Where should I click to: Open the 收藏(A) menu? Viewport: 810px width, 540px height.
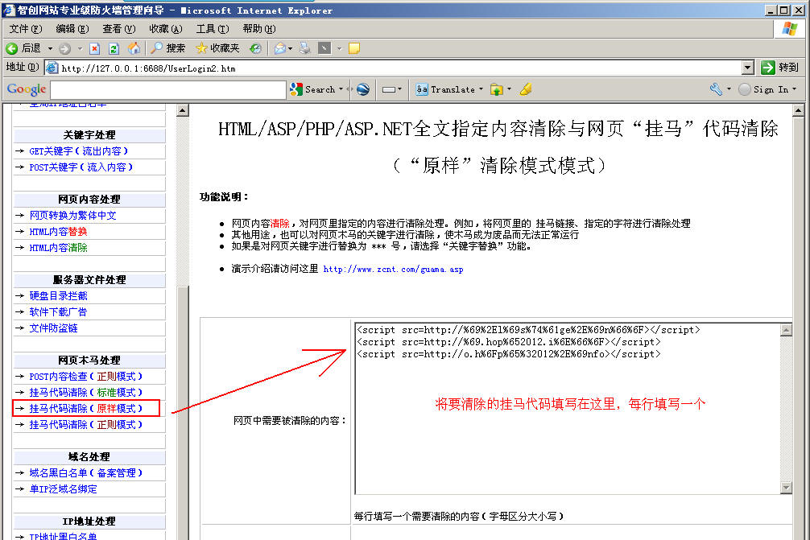166,29
